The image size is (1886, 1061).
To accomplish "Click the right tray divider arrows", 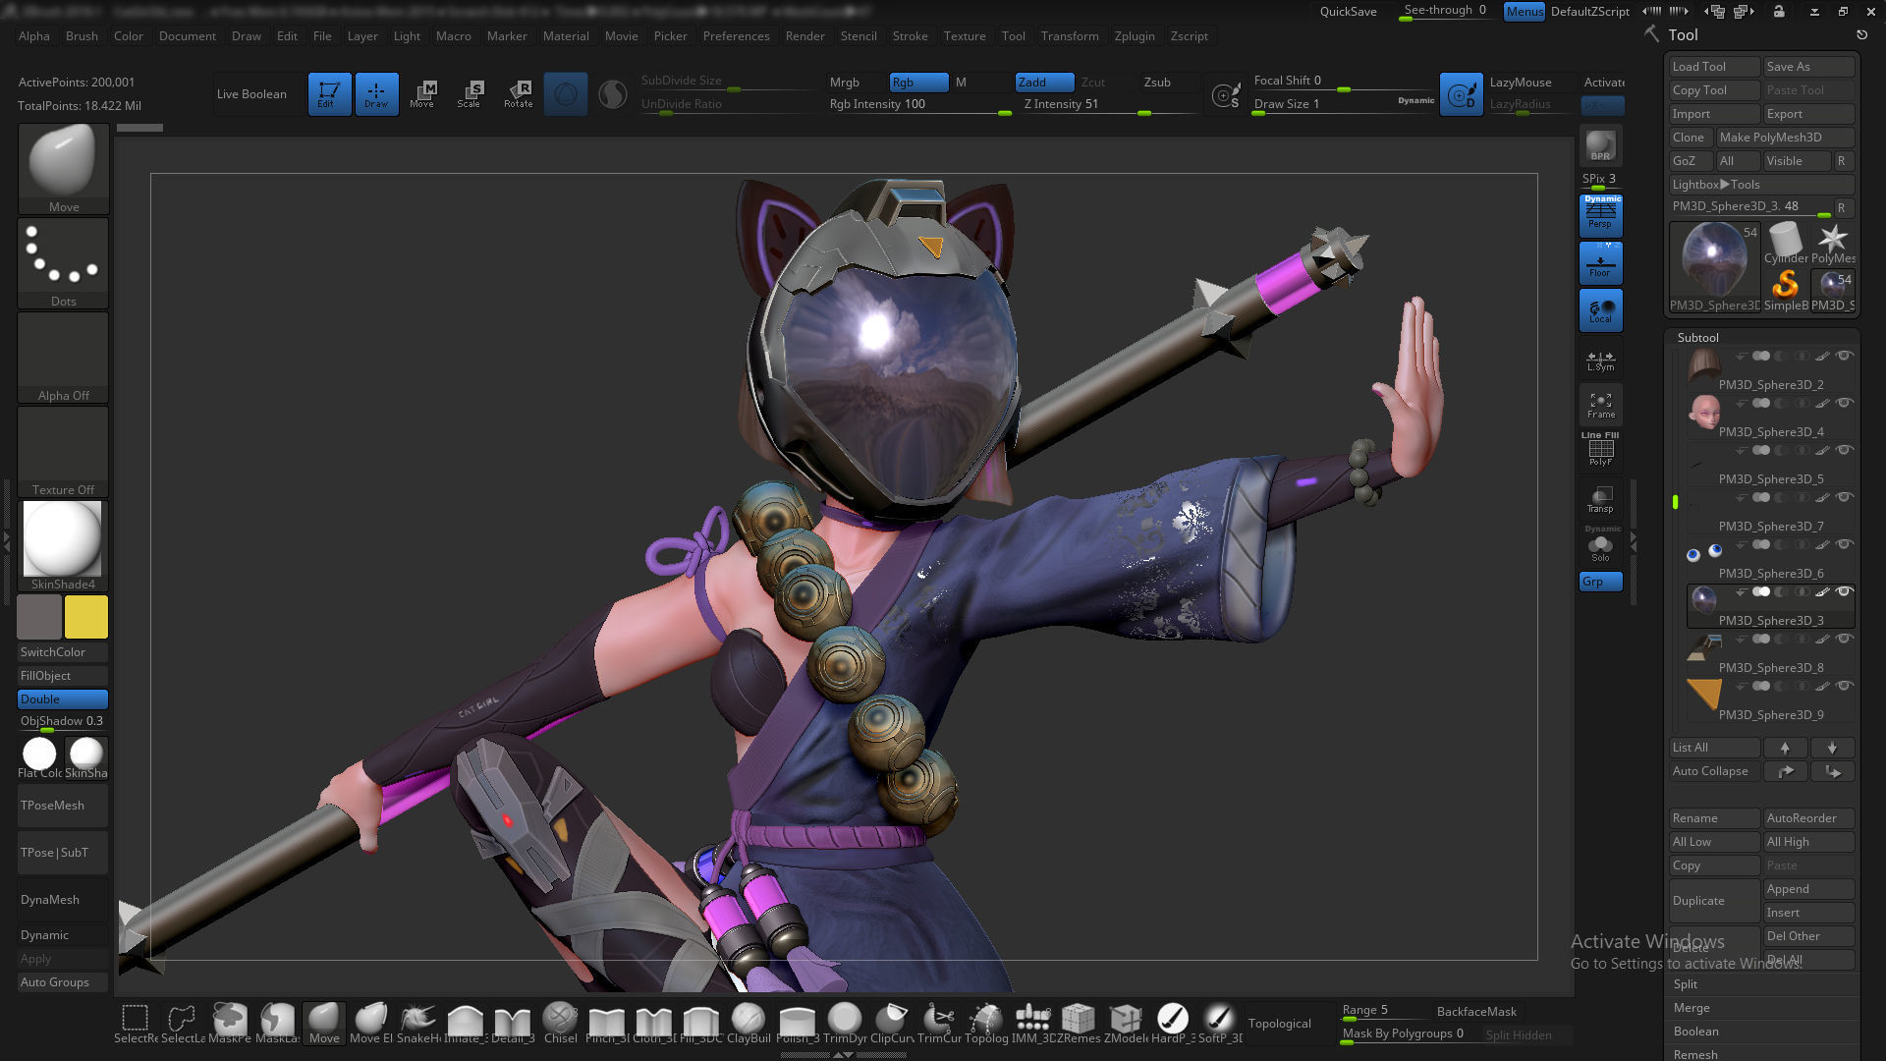I will click(1634, 541).
